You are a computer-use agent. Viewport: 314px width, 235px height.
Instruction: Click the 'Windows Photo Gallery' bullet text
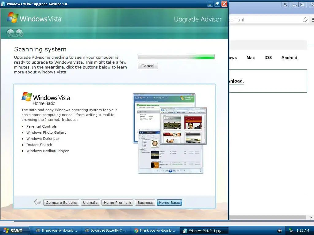pyautogui.click(x=46, y=132)
